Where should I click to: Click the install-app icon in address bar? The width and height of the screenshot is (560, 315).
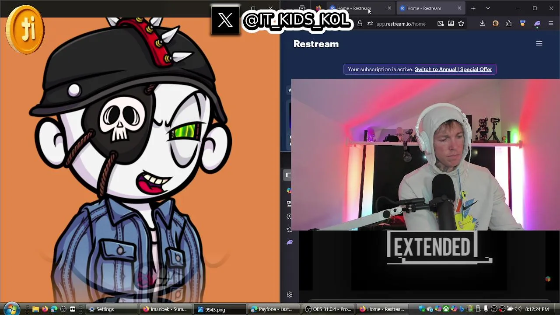451,24
